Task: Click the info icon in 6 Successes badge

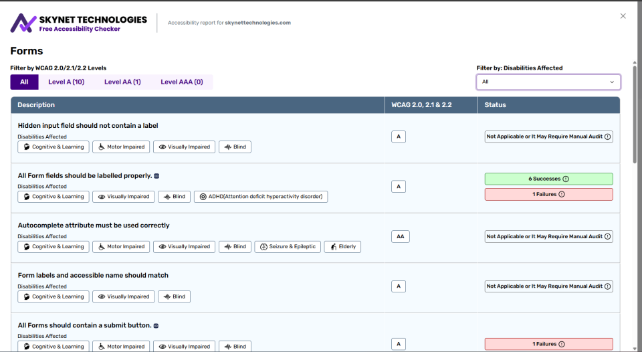Action: (x=566, y=179)
